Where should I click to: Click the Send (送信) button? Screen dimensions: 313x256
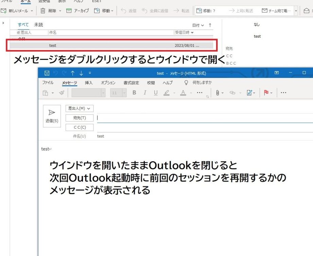point(52,116)
